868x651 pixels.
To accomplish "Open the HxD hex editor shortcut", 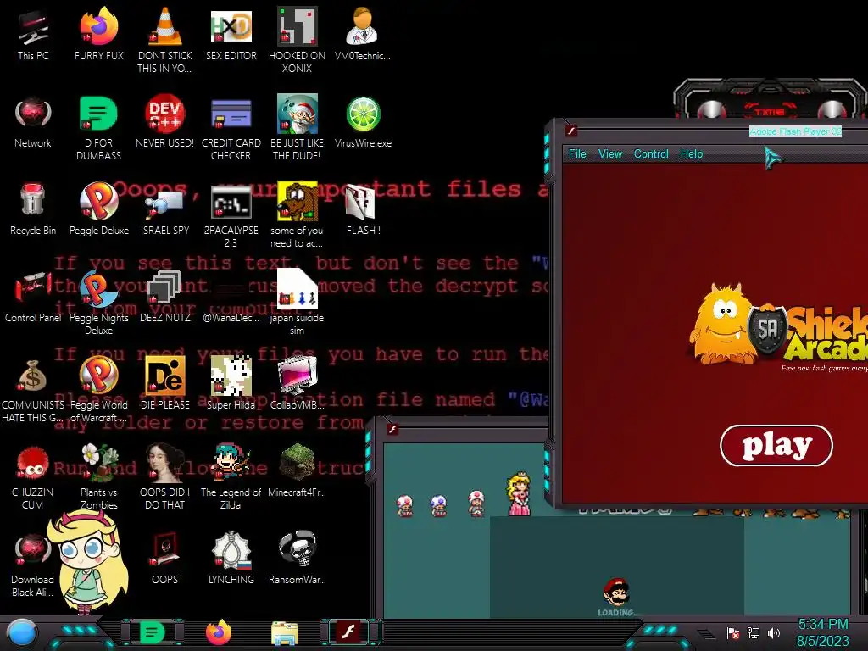I will [x=231, y=26].
